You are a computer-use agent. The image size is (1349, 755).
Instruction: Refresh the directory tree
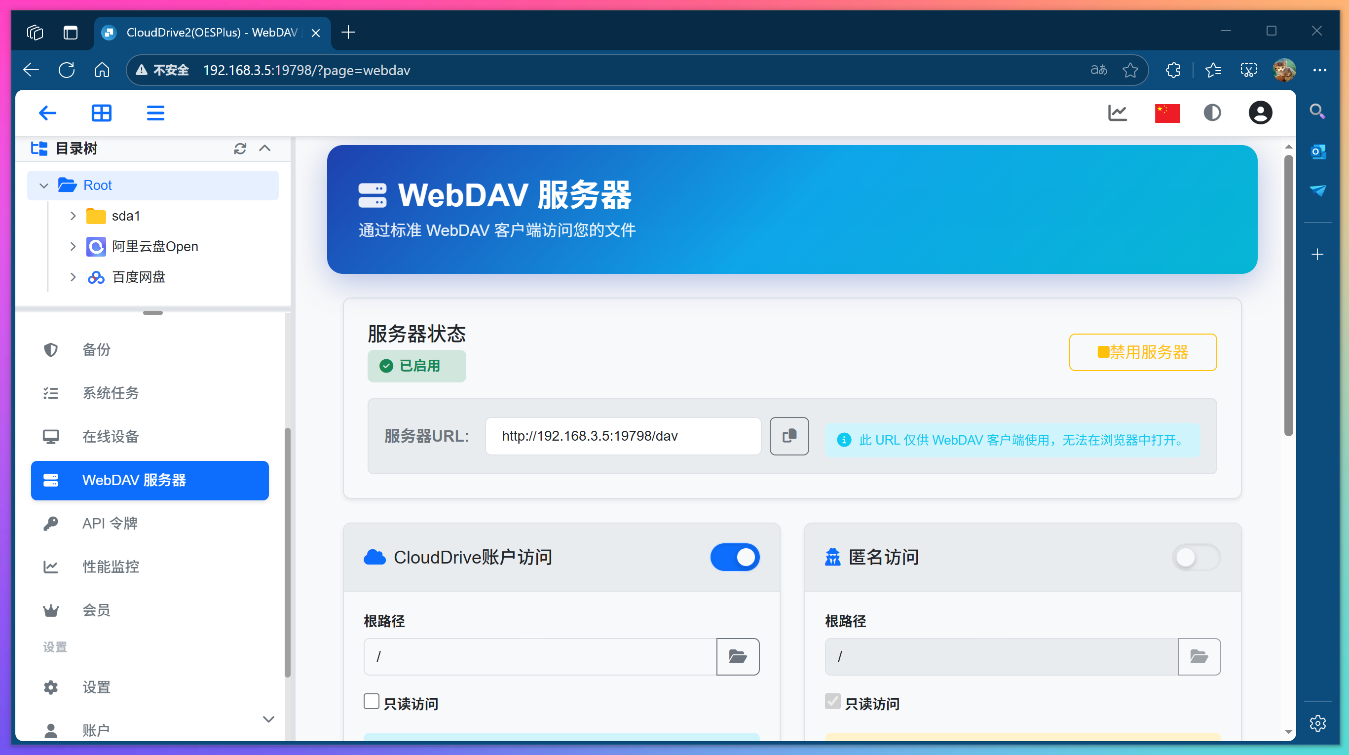click(240, 149)
